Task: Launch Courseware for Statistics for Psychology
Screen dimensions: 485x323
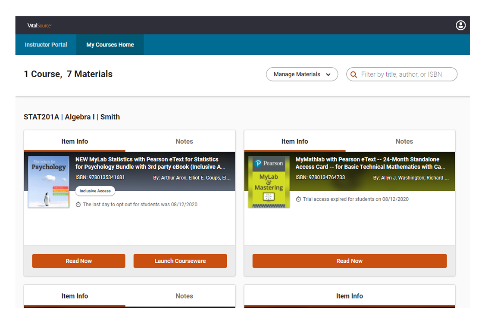Action: (180, 261)
